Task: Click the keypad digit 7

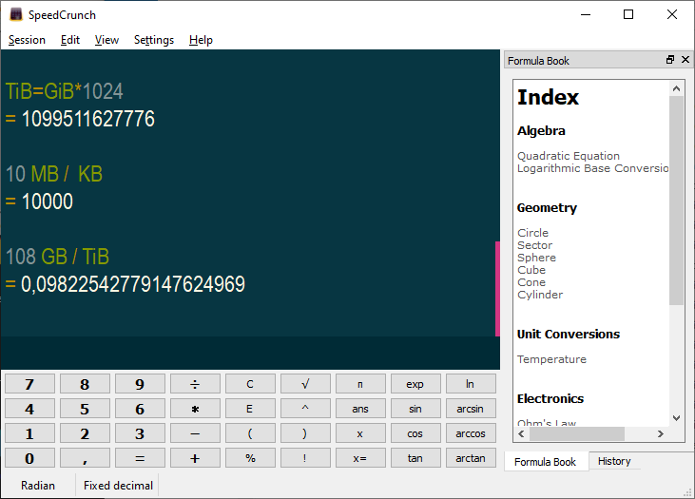Action: (x=29, y=384)
